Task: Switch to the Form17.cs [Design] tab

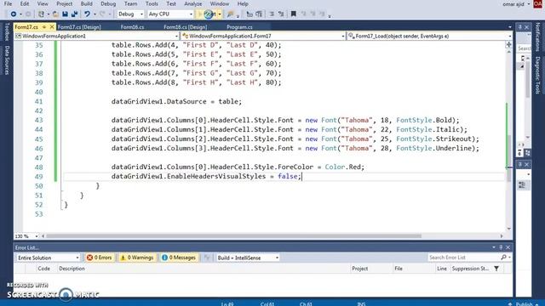Action: (79, 26)
